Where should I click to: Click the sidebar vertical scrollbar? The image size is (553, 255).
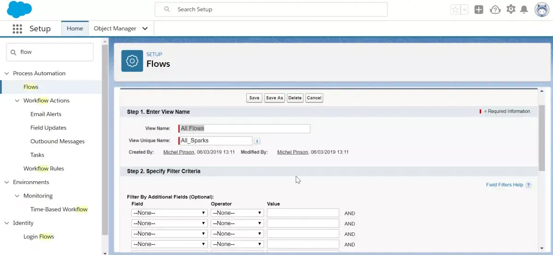[x=105, y=140]
